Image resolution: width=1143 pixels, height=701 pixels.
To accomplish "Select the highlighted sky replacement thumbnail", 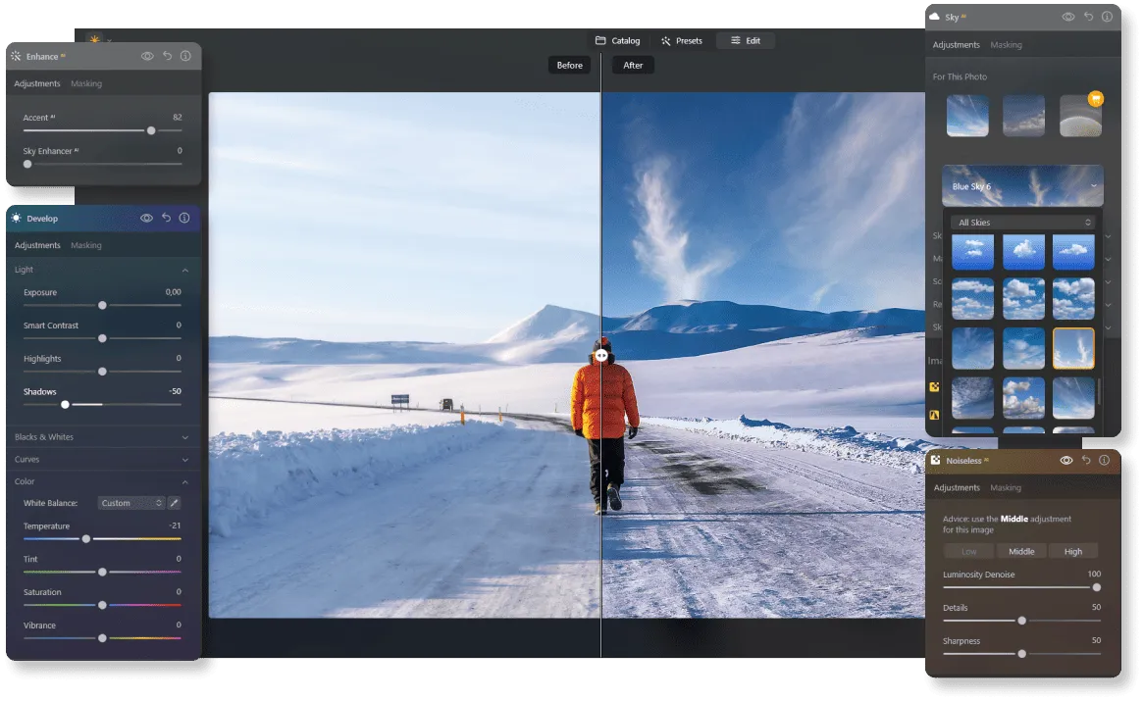I will [1073, 348].
